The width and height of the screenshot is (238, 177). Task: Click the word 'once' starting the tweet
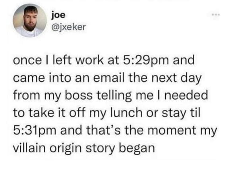pos(27,61)
